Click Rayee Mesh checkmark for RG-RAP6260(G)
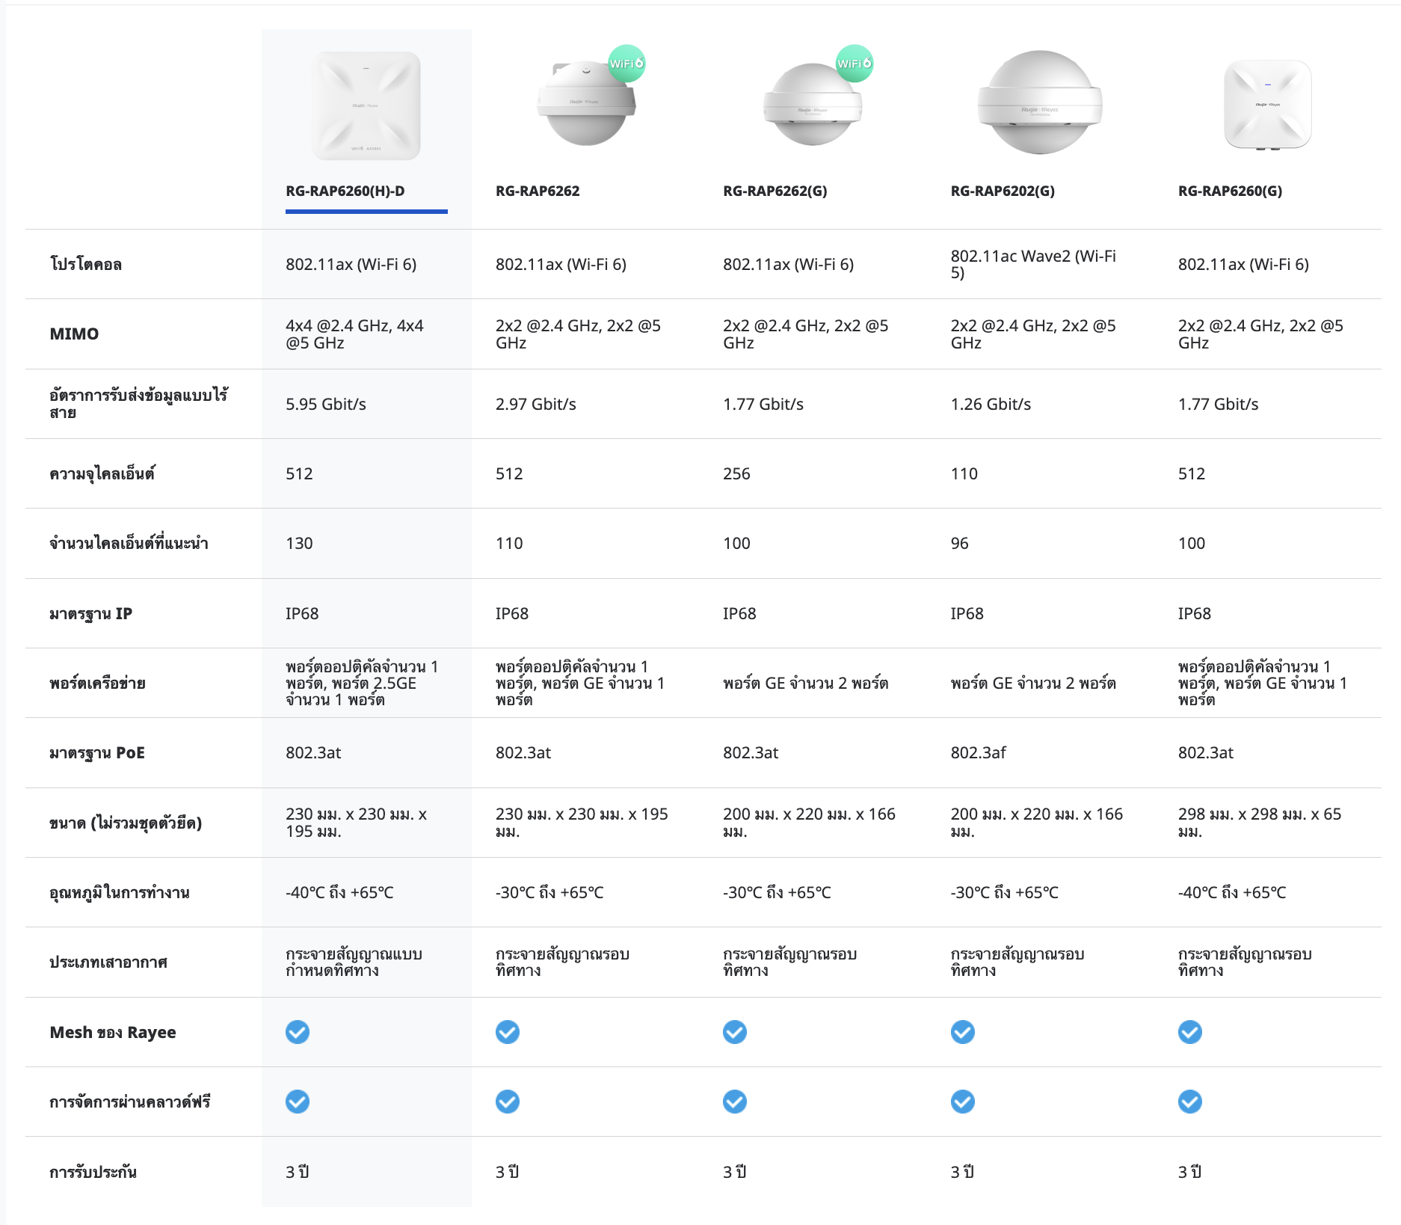The width and height of the screenshot is (1401, 1225). click(1190, 1032)
